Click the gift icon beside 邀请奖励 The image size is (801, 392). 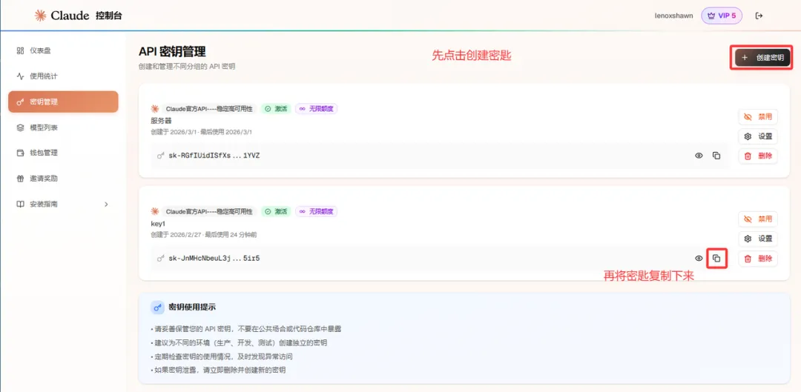point(21,178)
